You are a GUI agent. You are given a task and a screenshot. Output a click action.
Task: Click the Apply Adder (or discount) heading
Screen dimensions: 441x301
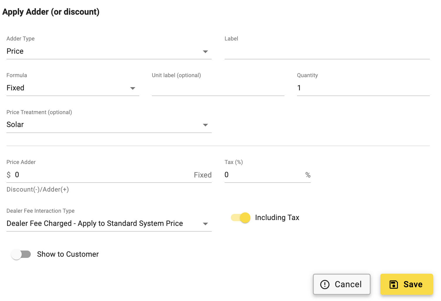pos(51,12)
